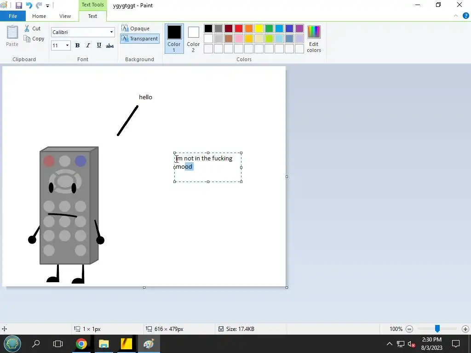471x353 pixels.
Task: Cut the selected text
Action: coord(33,28)
